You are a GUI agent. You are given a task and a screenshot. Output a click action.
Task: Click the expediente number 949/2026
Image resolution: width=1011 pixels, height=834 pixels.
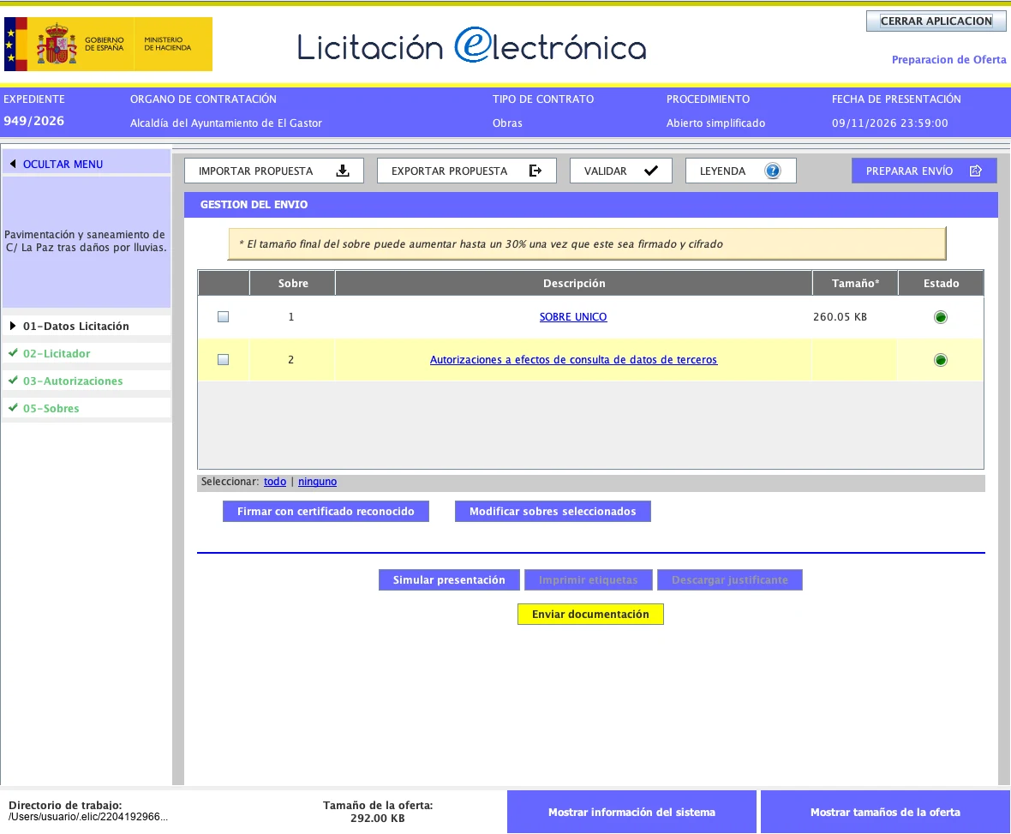pos(34,121)
